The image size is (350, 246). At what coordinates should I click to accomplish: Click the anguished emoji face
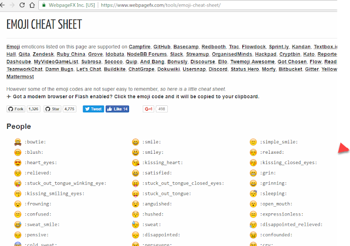tap(136, 204)
